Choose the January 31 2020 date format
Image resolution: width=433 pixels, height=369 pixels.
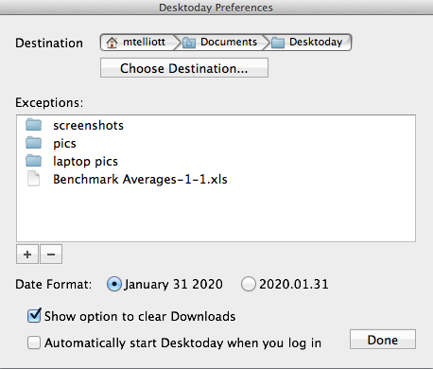tap(114, 284)
